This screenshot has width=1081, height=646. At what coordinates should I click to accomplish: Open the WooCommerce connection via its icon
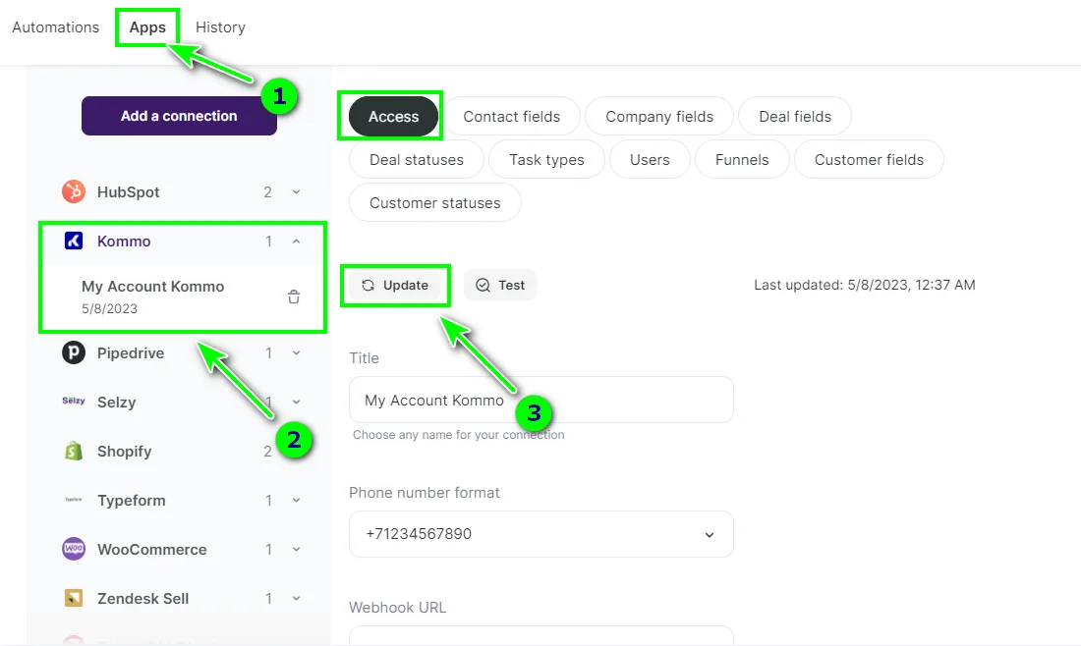[74, 549]
